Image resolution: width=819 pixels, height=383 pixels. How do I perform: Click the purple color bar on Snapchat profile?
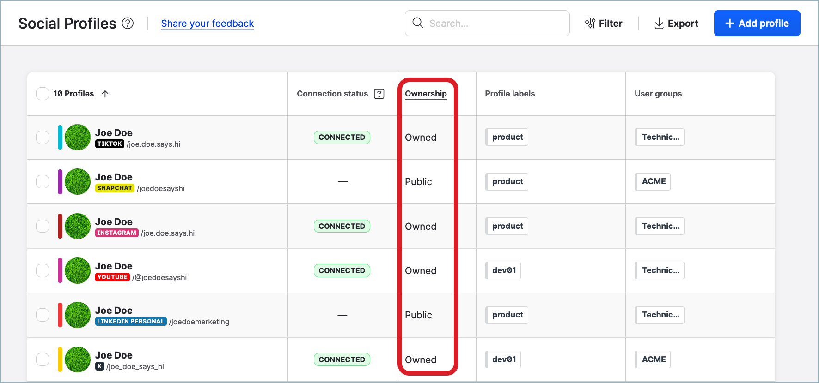pos(60,182)
